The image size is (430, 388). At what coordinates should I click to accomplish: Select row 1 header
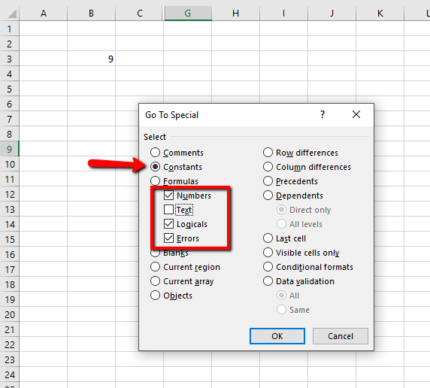tap(10, 29)
